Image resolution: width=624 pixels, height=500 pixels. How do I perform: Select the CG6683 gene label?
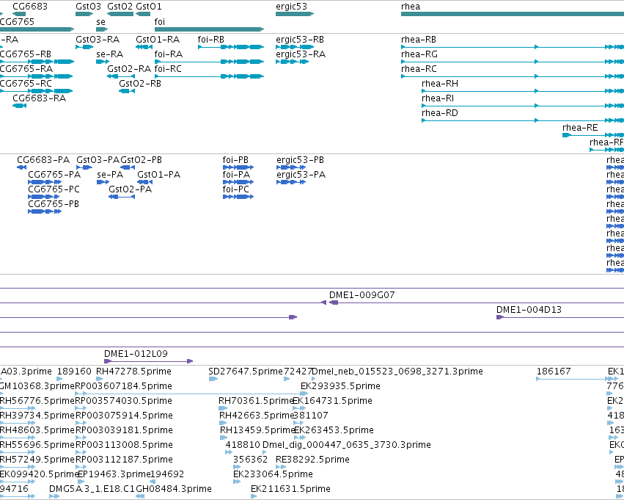click(30, 7)
